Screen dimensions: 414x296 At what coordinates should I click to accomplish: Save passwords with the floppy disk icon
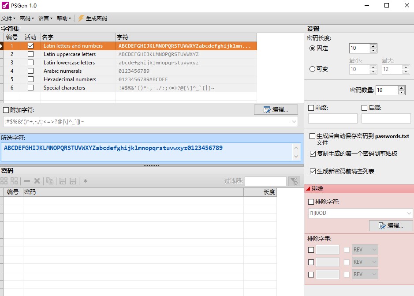(x=63, y=180)
